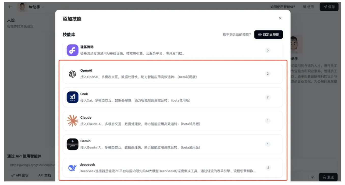
Task: Click the count badge on Grok row
Action: coord(267,97)
